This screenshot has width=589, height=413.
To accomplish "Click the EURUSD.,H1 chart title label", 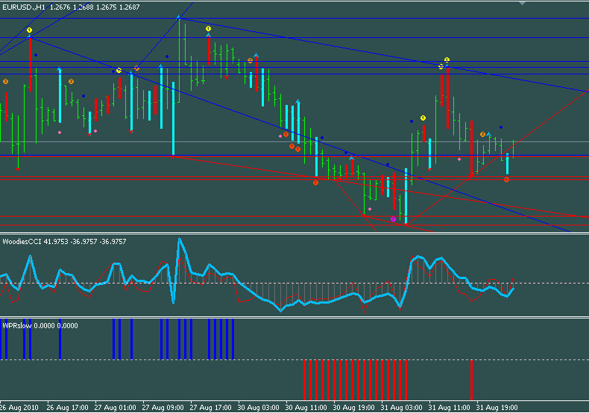I will point(23,7).
